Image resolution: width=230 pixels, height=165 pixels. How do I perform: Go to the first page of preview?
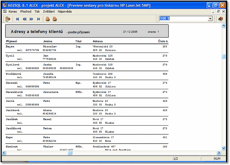tap(17, 19)
